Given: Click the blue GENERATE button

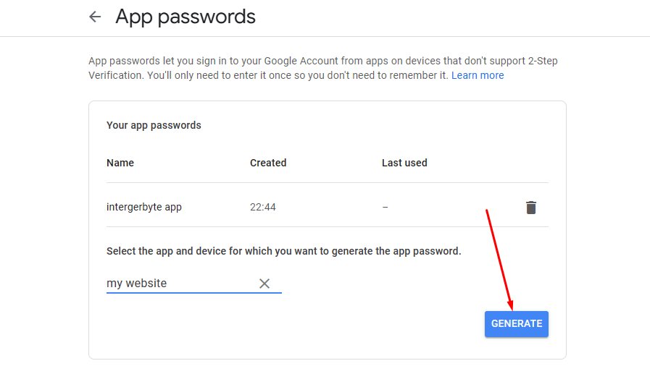Looking at the screenshot, I should [517, 324].
